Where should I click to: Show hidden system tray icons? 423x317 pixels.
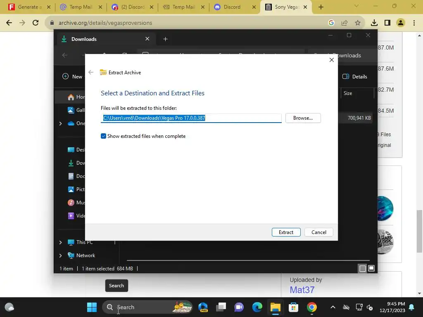333,307
